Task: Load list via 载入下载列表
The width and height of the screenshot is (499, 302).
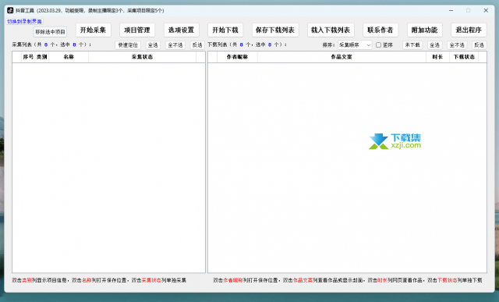Action: (x=331, y=30)
